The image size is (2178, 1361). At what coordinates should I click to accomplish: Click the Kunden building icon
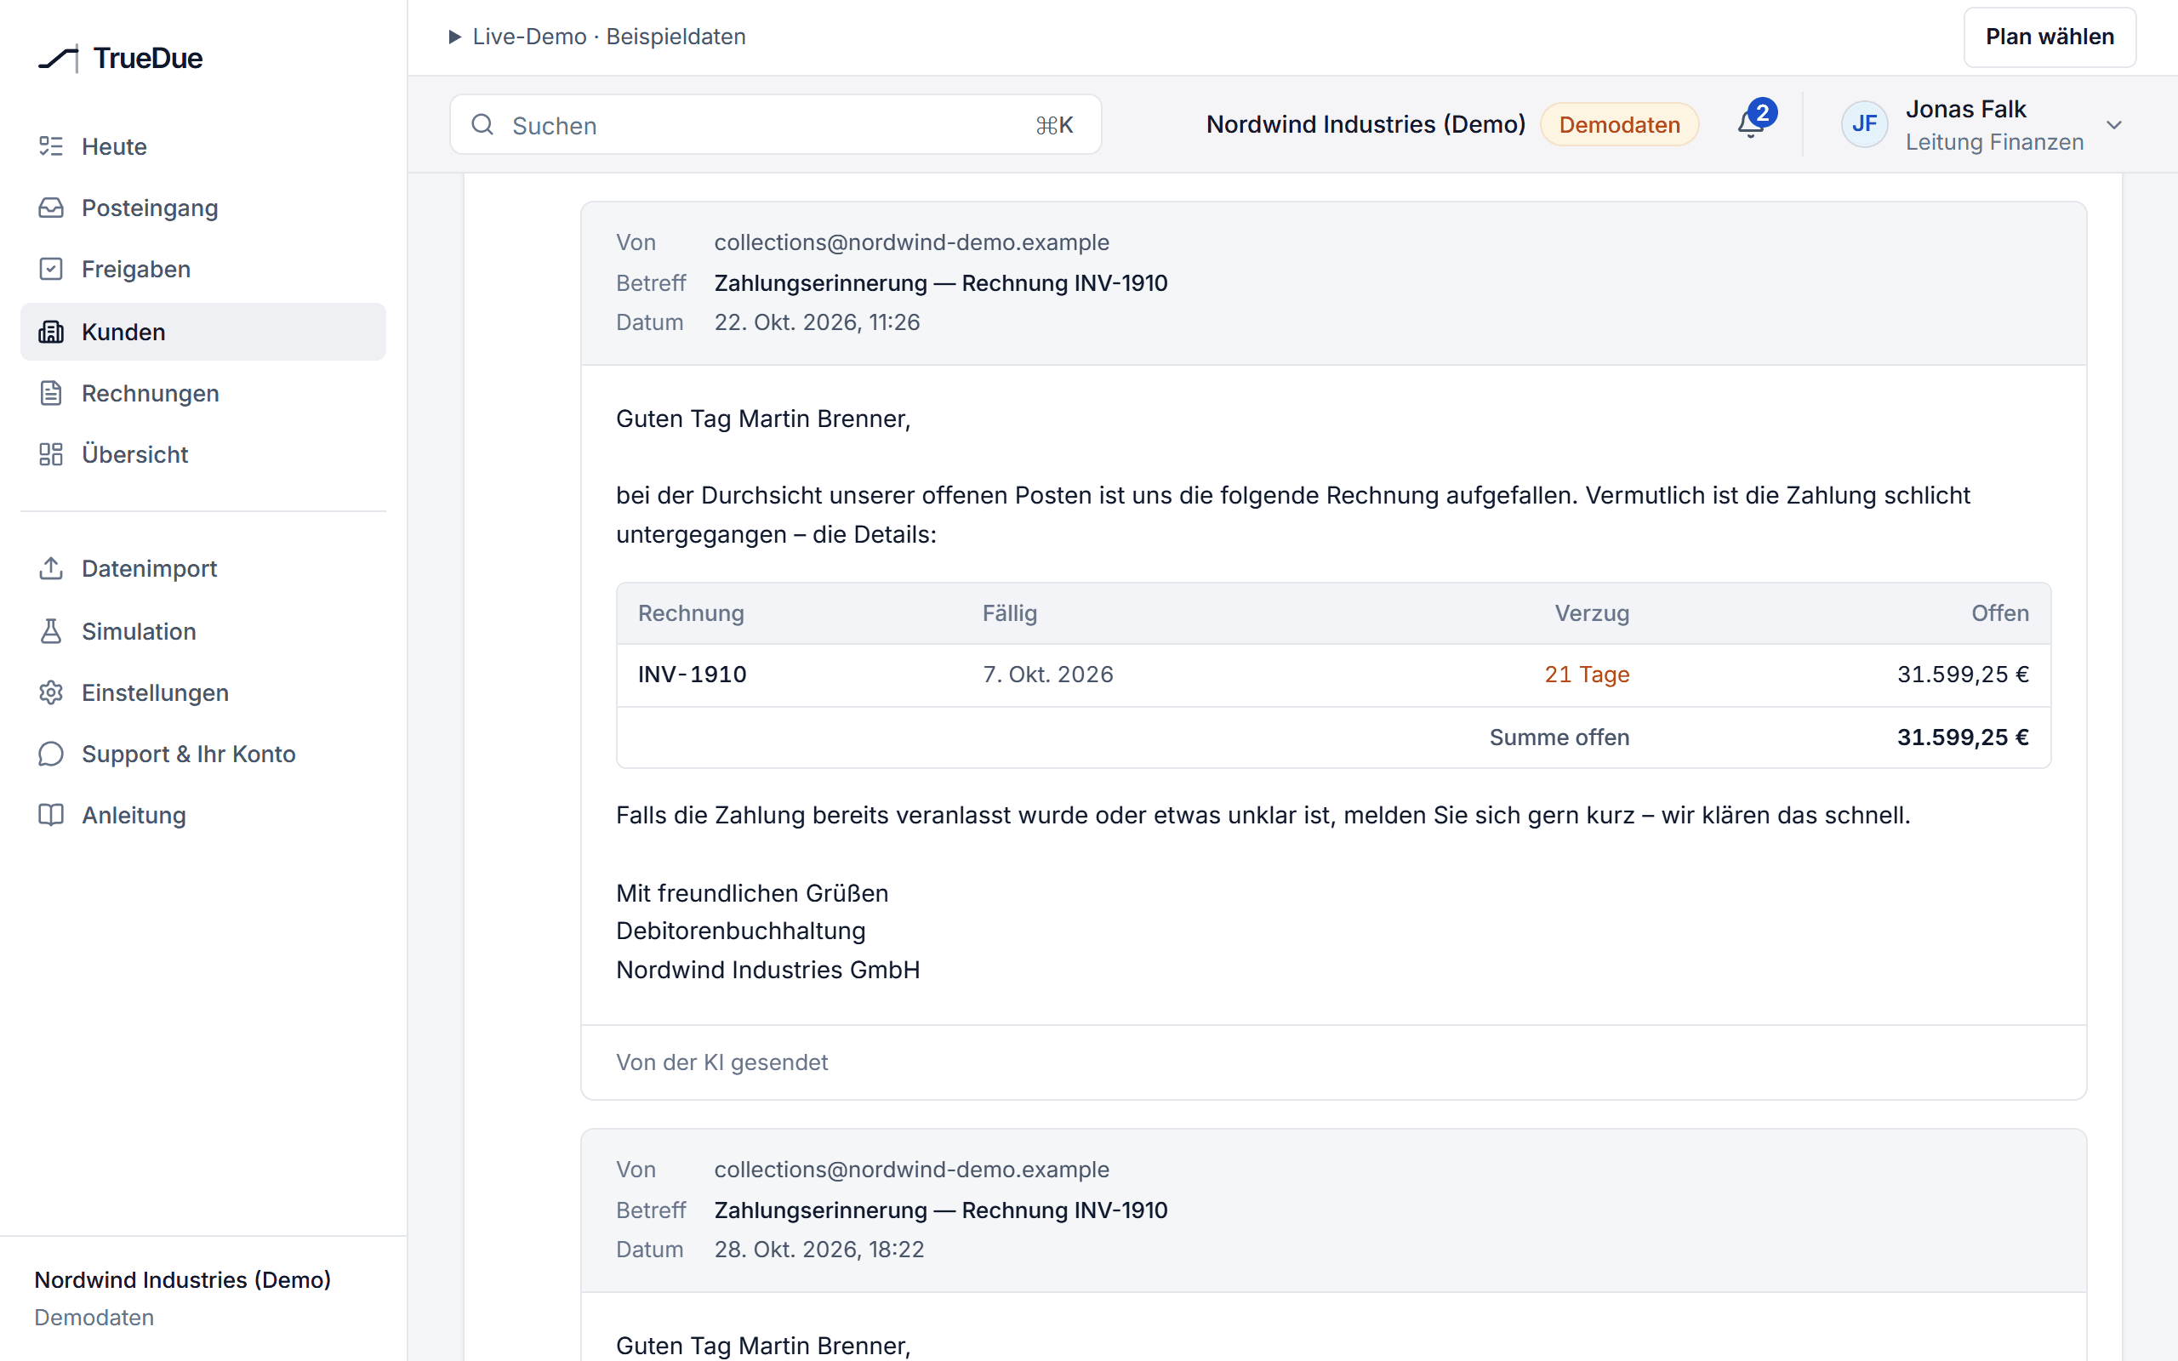pyautogui.click(x=51, y=331)
